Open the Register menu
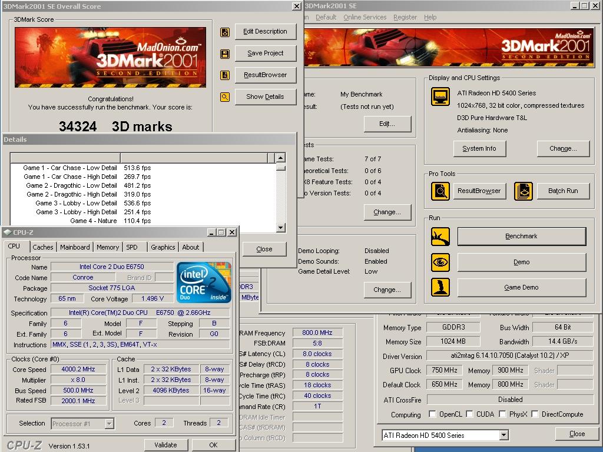This screenshot has height=452, width=603. click(405, 17)
